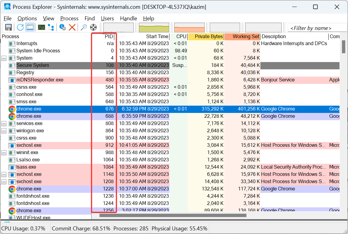
Task: Toggle the process tree view icon
Action: [x=51, y=28]
